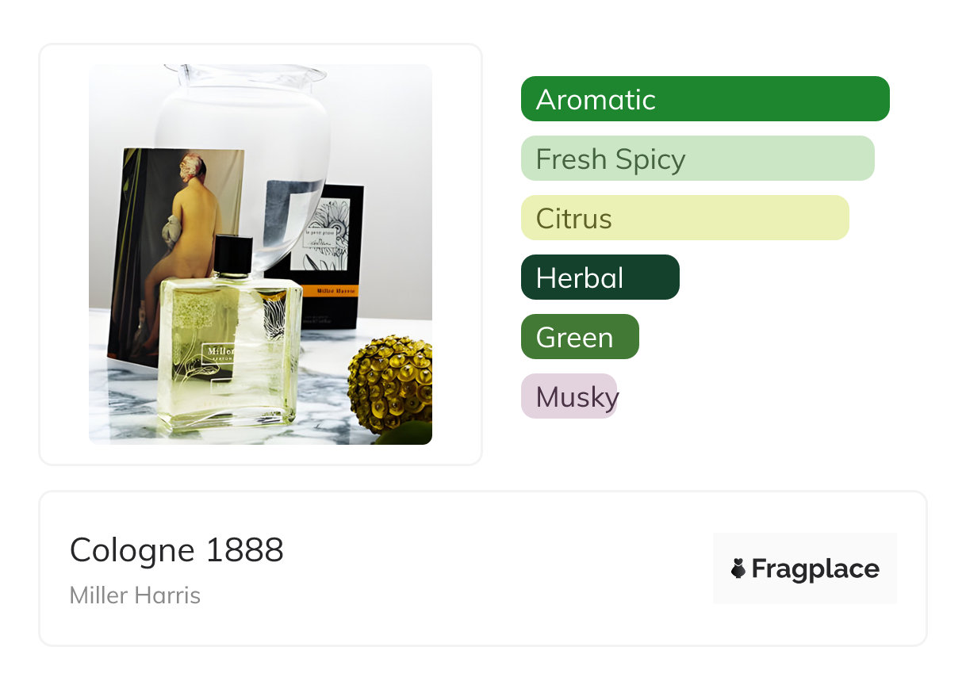Click the Citrus accord bar

684,218
